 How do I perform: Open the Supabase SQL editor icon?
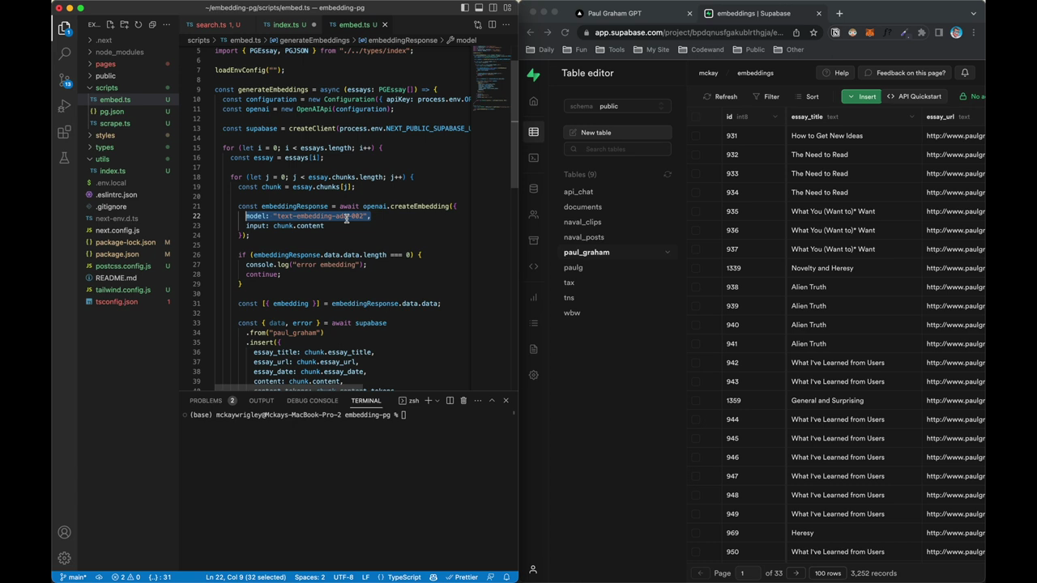533,158
